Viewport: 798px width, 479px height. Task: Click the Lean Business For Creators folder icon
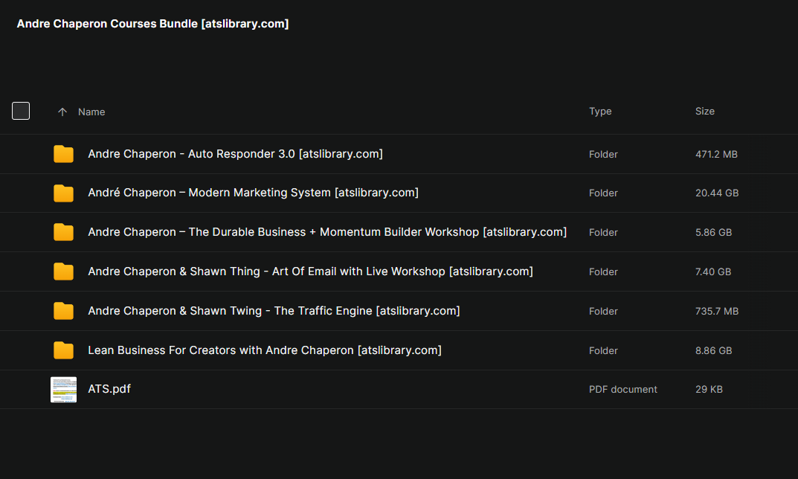pyautogui.click(x=64, y=350)
